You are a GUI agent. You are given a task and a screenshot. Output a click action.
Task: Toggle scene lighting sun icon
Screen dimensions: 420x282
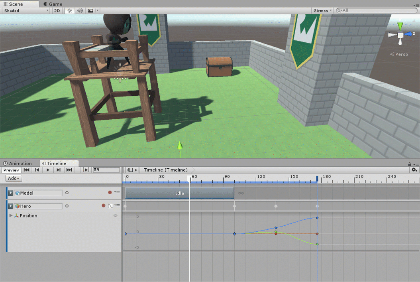[70, 11]
